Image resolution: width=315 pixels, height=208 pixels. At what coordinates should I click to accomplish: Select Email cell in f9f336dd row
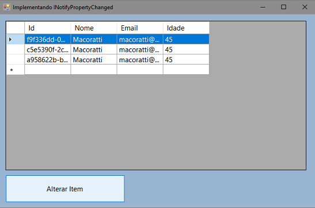click(x=140, y=39)
